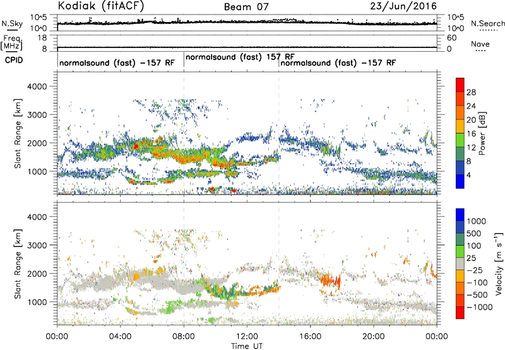Click the "Nave" legend label

coord(480,44)
